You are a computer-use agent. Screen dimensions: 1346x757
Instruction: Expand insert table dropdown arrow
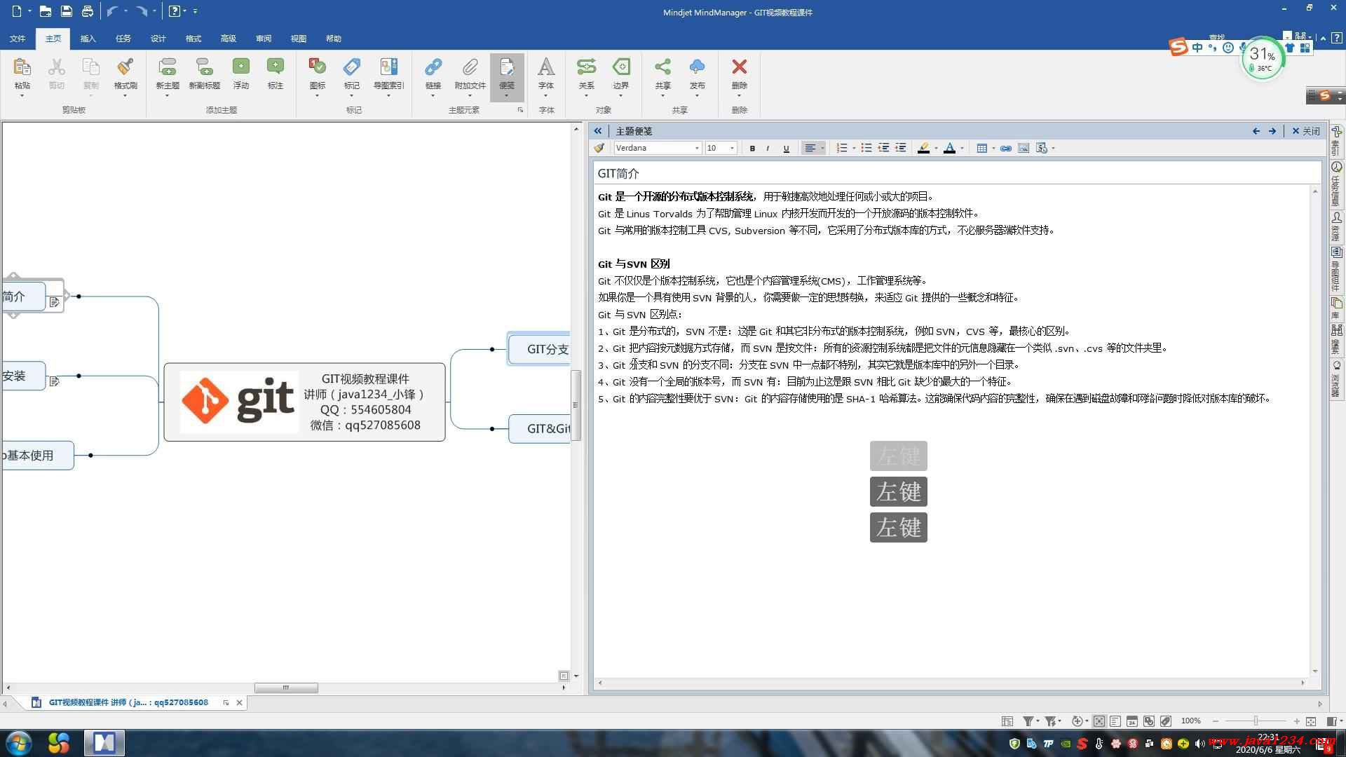[x=993, y=148]
